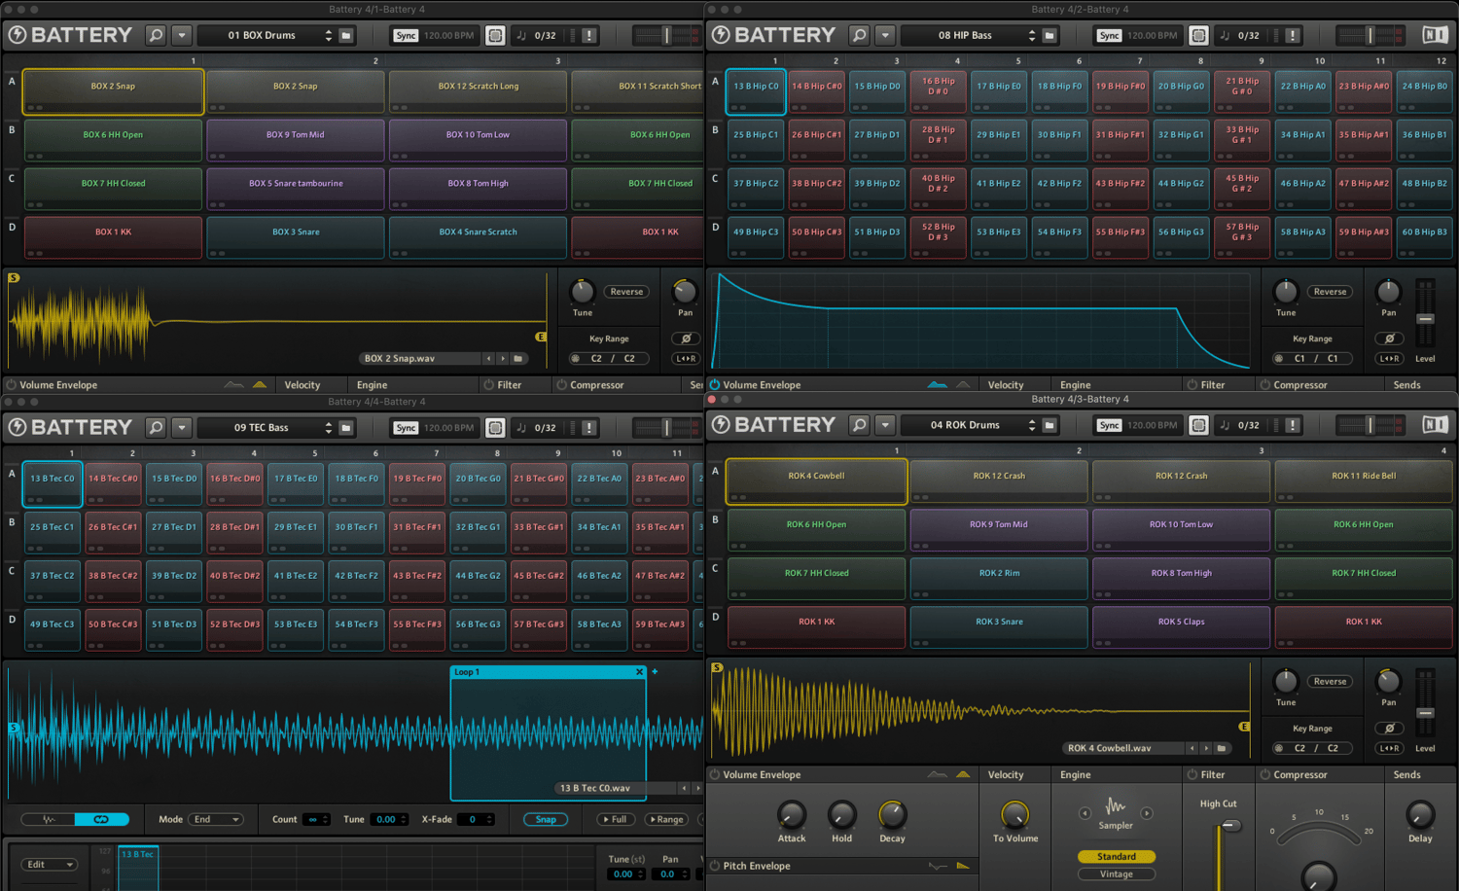The width and height of the screenshot is (1459, 891).
Task: Open the Engine tab in 01 BOX Drums window
Action: (x=372, y=385)
